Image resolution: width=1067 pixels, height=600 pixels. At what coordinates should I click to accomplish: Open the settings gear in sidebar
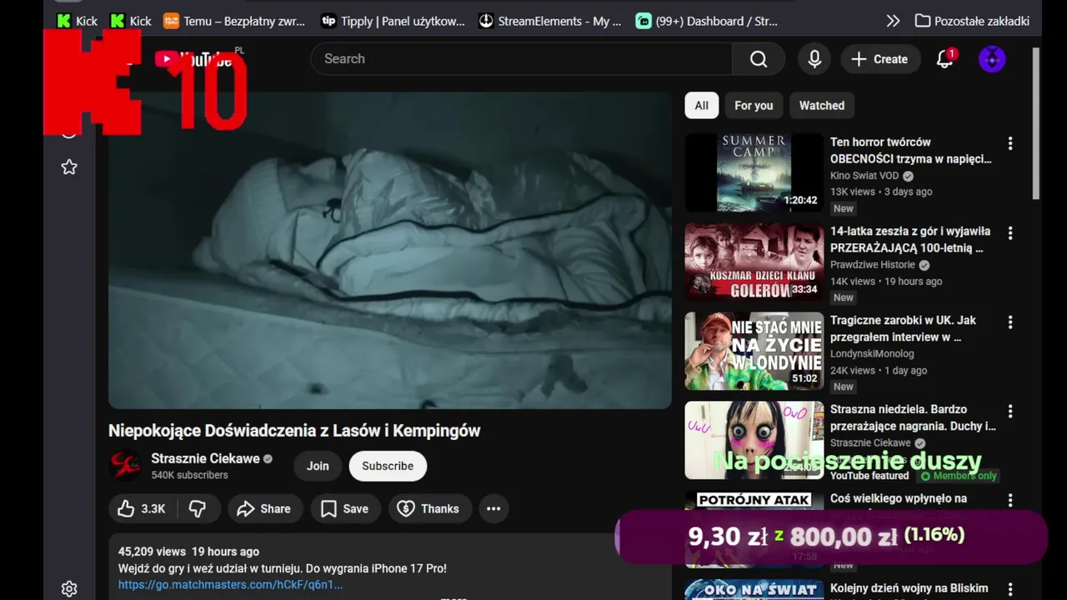[x=69, y=589]
